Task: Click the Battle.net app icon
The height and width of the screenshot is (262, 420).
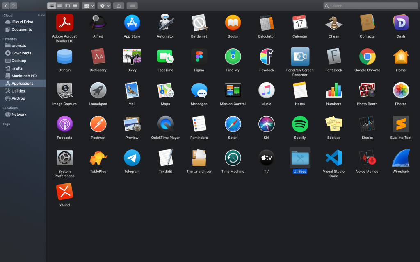Action: tap(199, 23)
